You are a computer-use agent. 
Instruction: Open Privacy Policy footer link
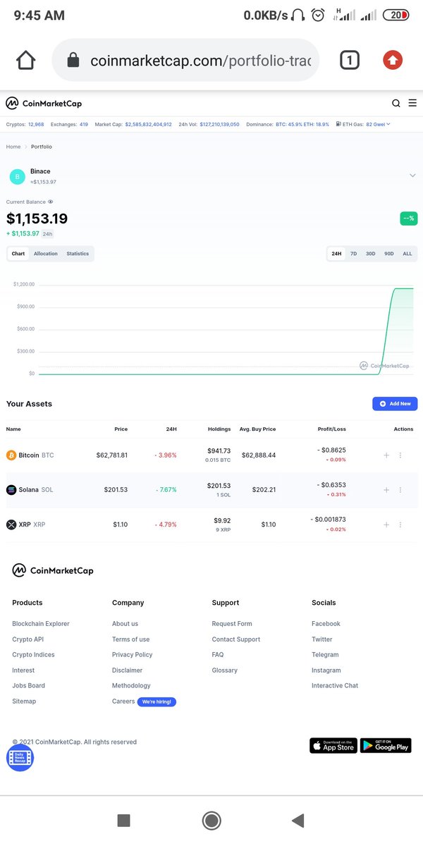pos(132,655)
